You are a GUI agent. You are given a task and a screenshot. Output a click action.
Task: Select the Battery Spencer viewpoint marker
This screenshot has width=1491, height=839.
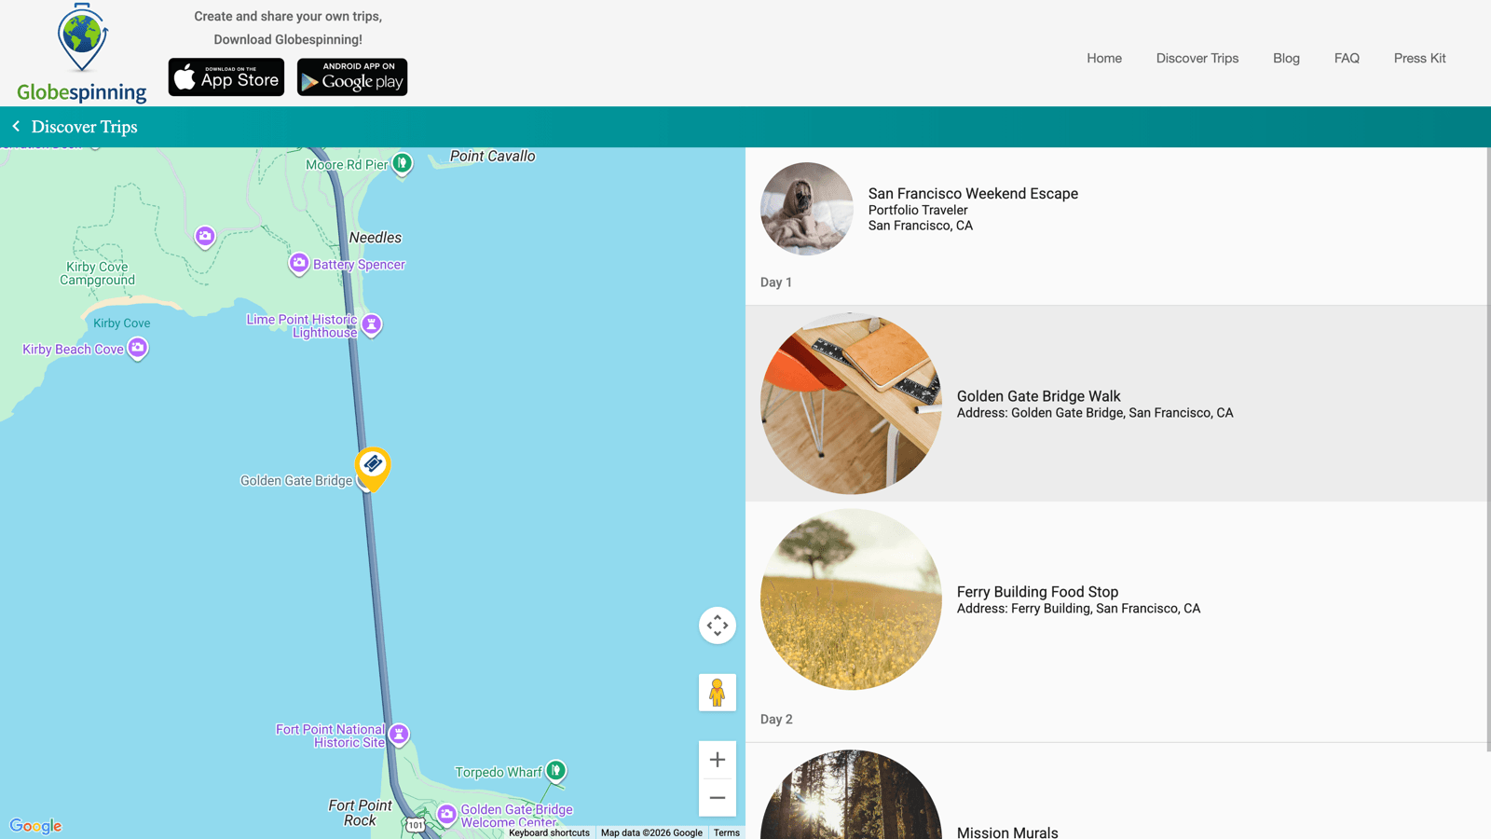click(299, 264)
